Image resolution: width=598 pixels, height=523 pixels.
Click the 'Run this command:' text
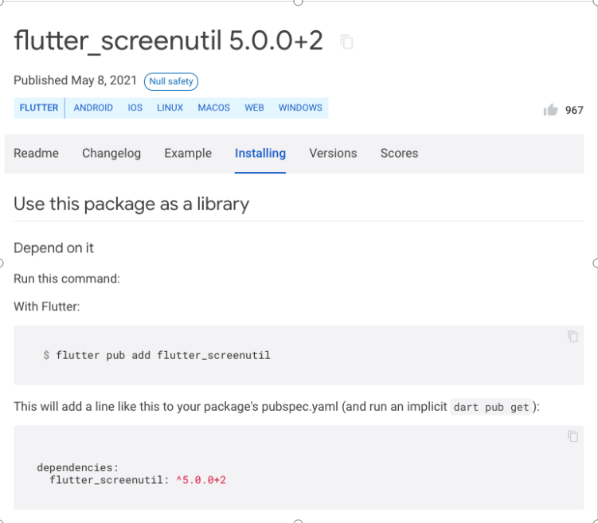point(67,279)
